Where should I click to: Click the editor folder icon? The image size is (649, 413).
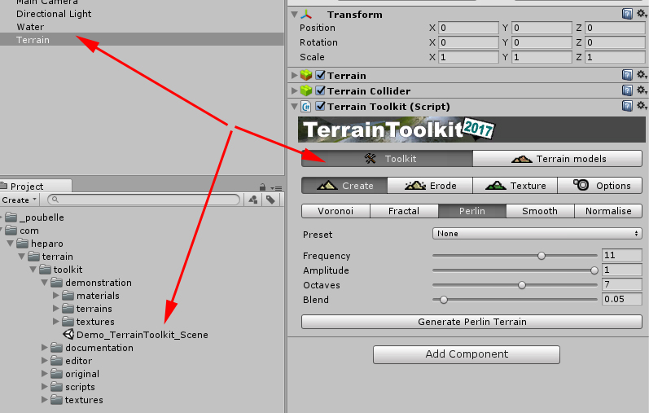[57, 360]
